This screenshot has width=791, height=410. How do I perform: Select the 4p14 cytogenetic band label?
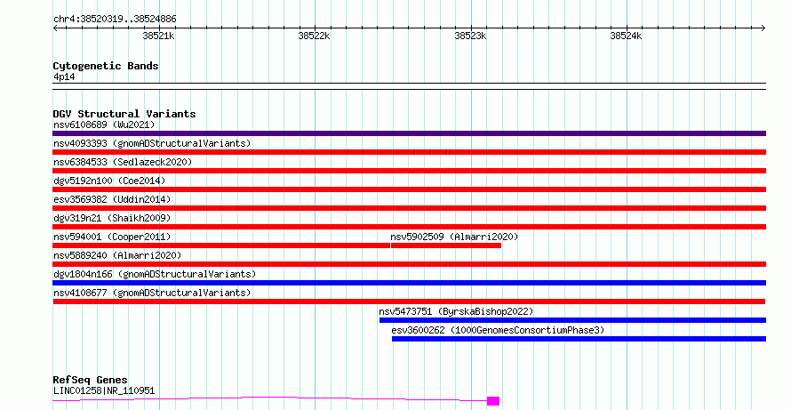coord(64,77)
